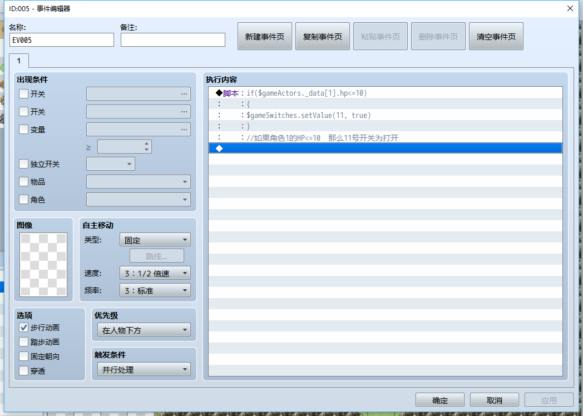Uncheck the 步行动画 option
Screen dimensions: 583x416
click(23, 328)
